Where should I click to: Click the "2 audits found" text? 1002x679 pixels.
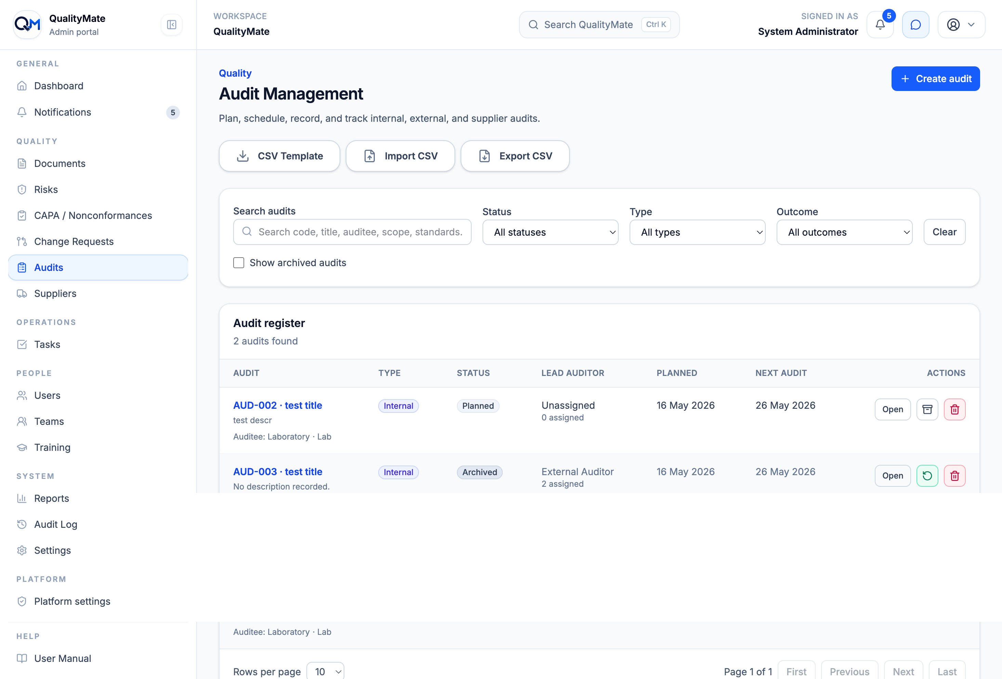point(265,341)
